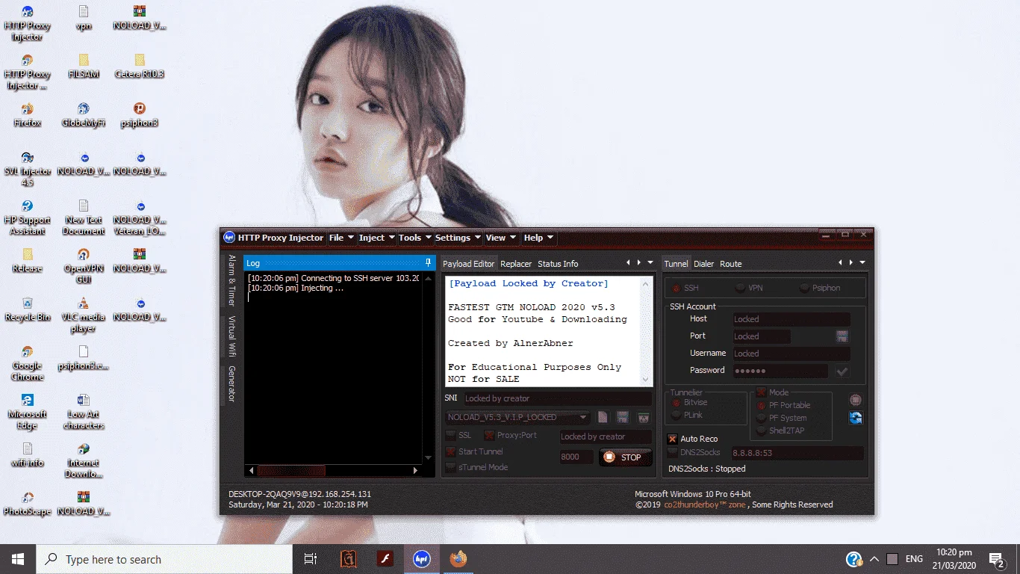Open the View menu
This screenshot has width=1020, height=574.
[500, 238]
